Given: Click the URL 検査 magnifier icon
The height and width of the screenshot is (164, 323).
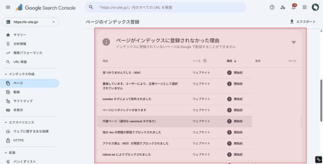Looking at the screenshot, I should (x=8, y=62).
